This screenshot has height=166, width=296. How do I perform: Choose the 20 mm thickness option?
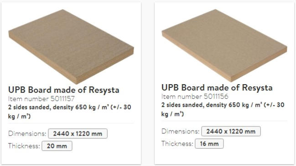click(x=57, y=146)
